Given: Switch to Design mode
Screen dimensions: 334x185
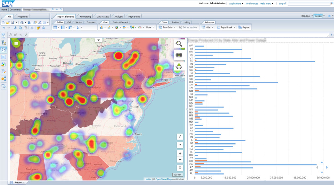Looking at the screenshot, I should 318,16.
